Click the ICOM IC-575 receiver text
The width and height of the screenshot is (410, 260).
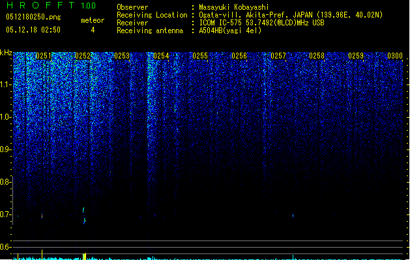[261, 23]
